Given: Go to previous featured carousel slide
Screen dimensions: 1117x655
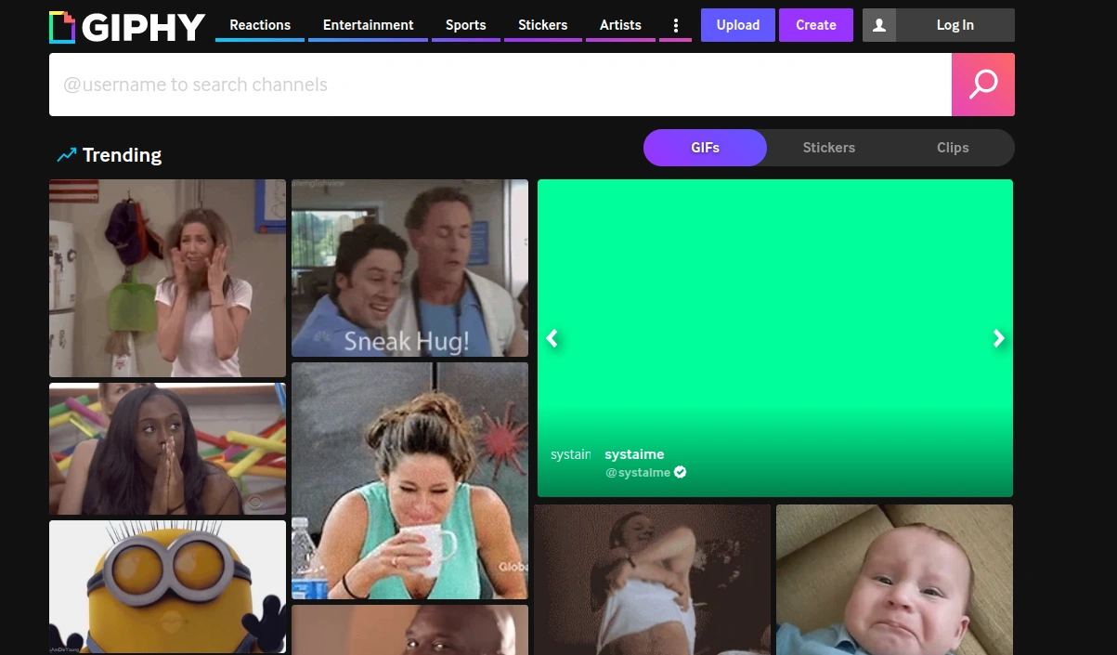Looking at the screenshot, I should coord(552,338).
